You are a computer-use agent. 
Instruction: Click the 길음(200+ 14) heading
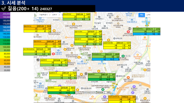pyautogui.click(x=23, y=9)
